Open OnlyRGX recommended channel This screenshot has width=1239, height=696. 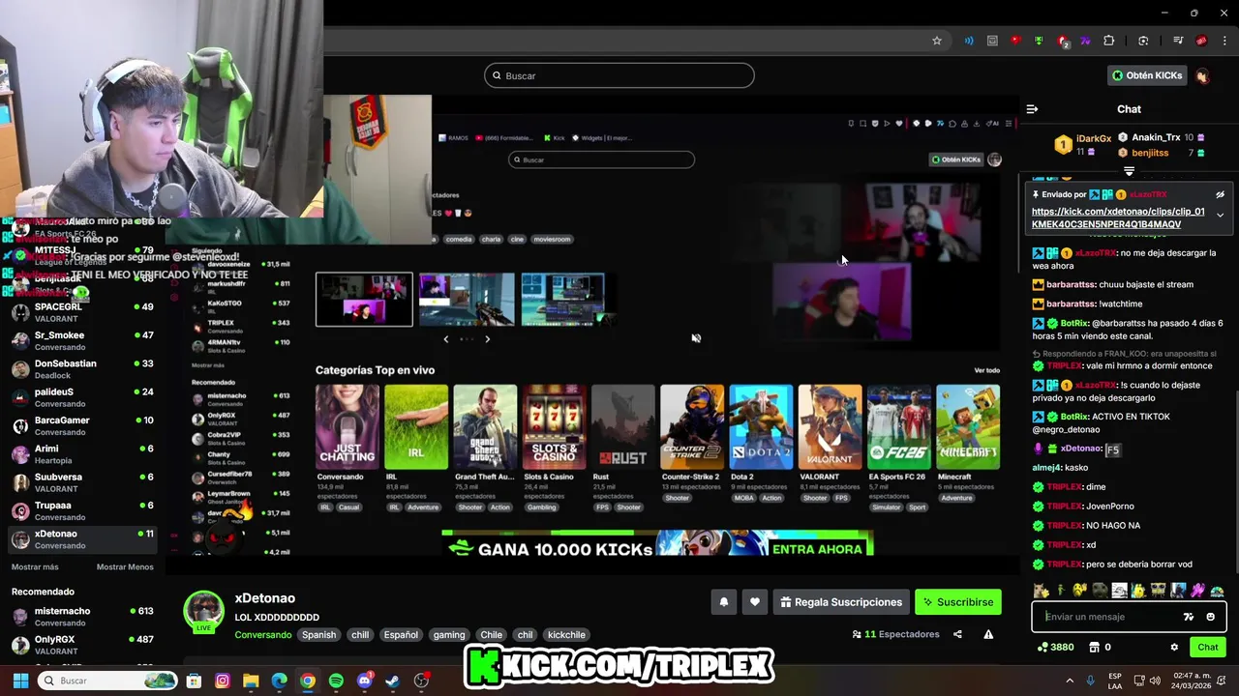(82, 645)
